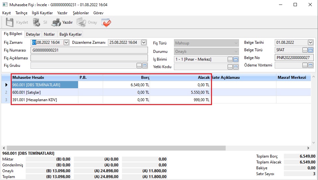Click the Yetki Kodu card icon
The width and height of the screenshot is (318, 180).
pos(236,67)
